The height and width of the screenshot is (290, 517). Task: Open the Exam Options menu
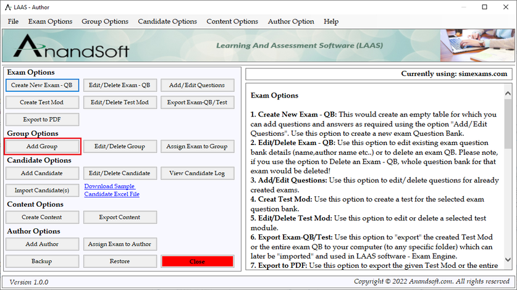pos(50,22)
